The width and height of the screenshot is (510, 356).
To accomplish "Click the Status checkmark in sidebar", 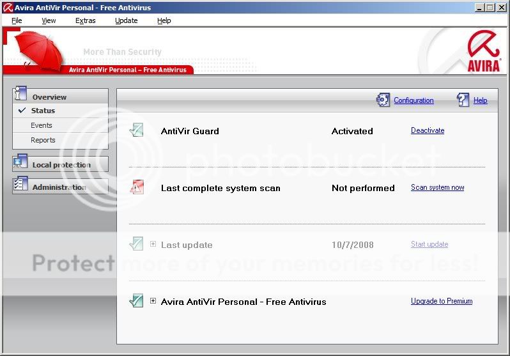I will click(x=22, y=111).
